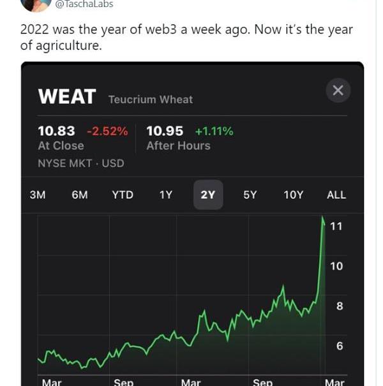Image resolution: width=383 pixels, height=386 pixels.
Task: Click the 10.95 after hours price
Action: point(165,131)
